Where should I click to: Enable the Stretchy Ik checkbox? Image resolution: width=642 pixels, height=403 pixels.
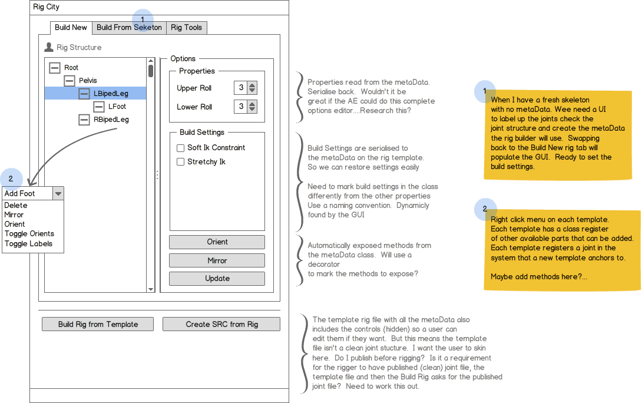pyautogui.click(x=180, y=162)
